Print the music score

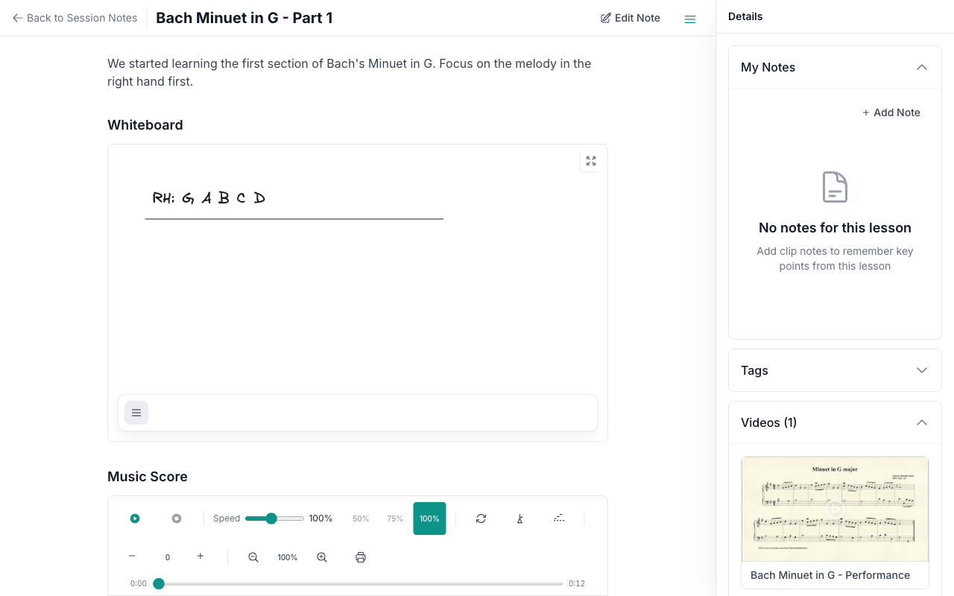[x=361, y=557]
